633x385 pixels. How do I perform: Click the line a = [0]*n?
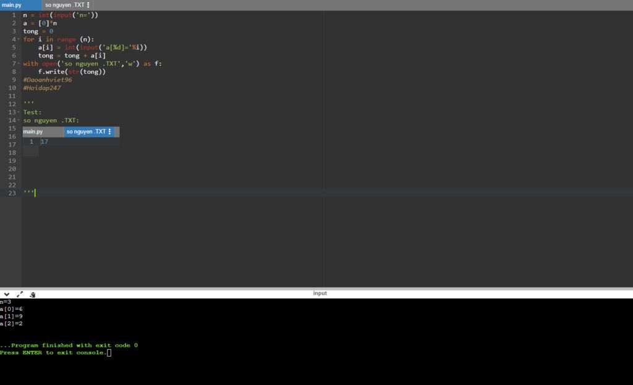point(40,23)
